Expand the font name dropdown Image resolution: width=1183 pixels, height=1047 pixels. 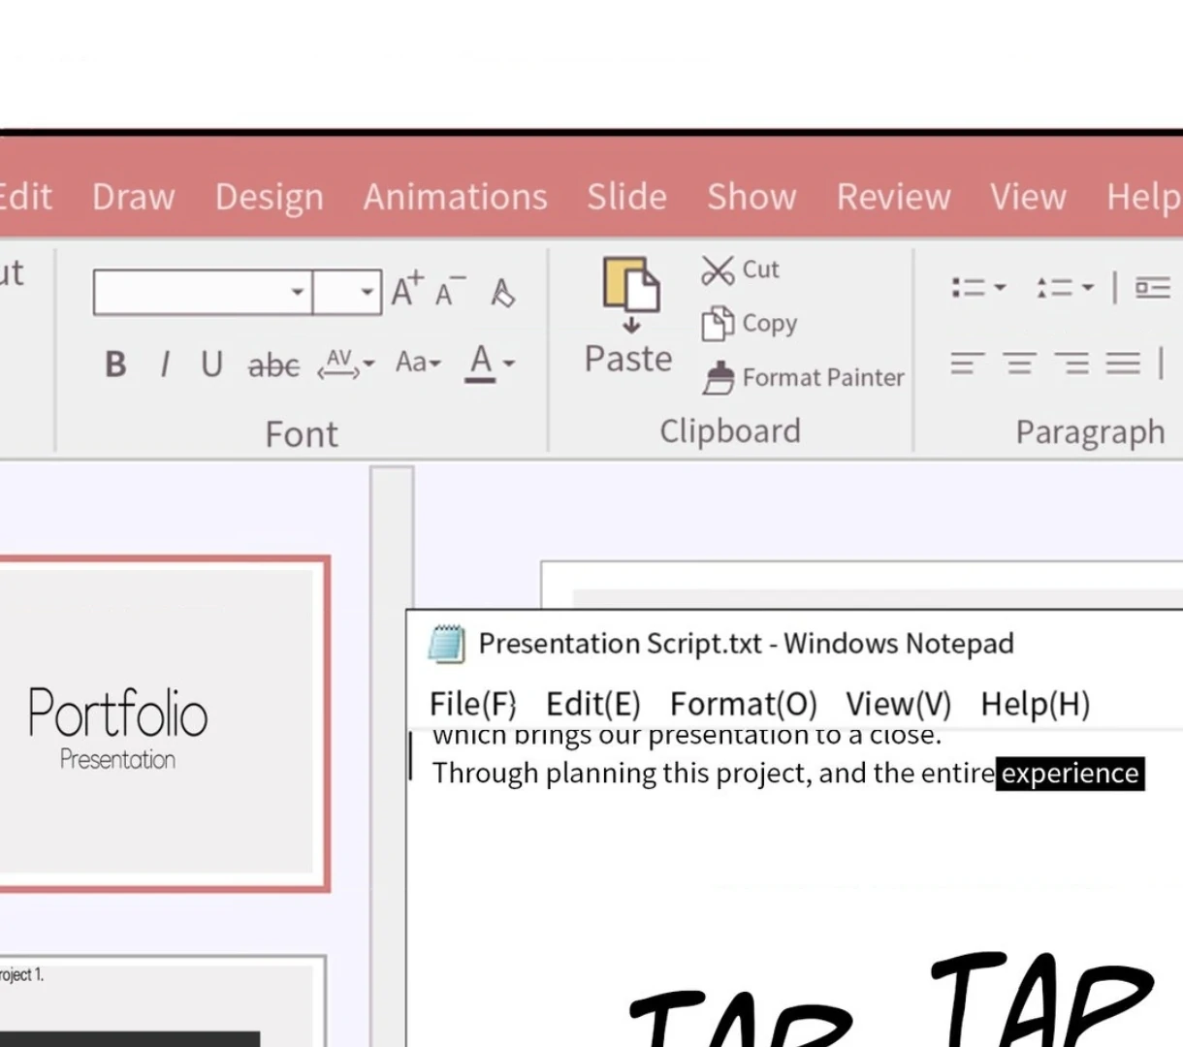[298, 292]
